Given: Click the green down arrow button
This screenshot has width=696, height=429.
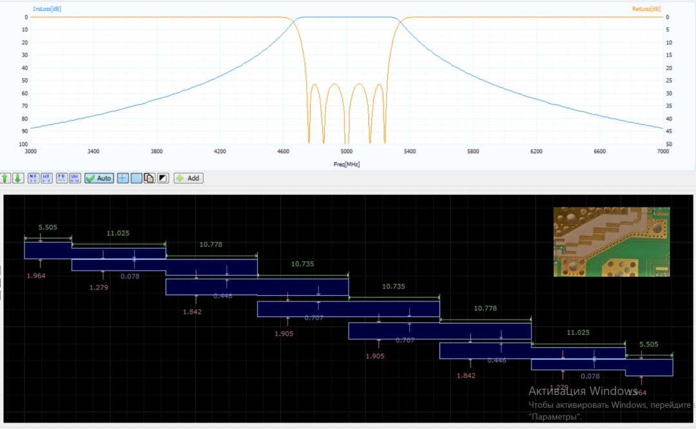Looking at the screenshot, I should tap(18, 178).
